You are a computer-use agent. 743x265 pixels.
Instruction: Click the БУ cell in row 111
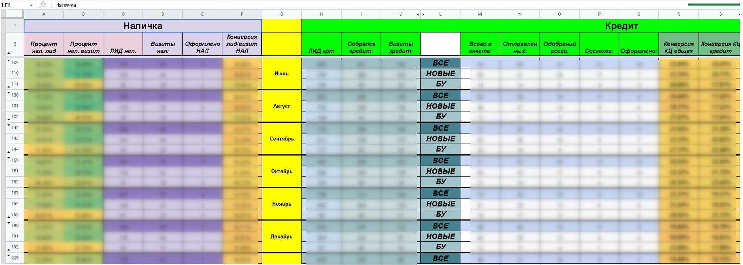coord(440,84)
